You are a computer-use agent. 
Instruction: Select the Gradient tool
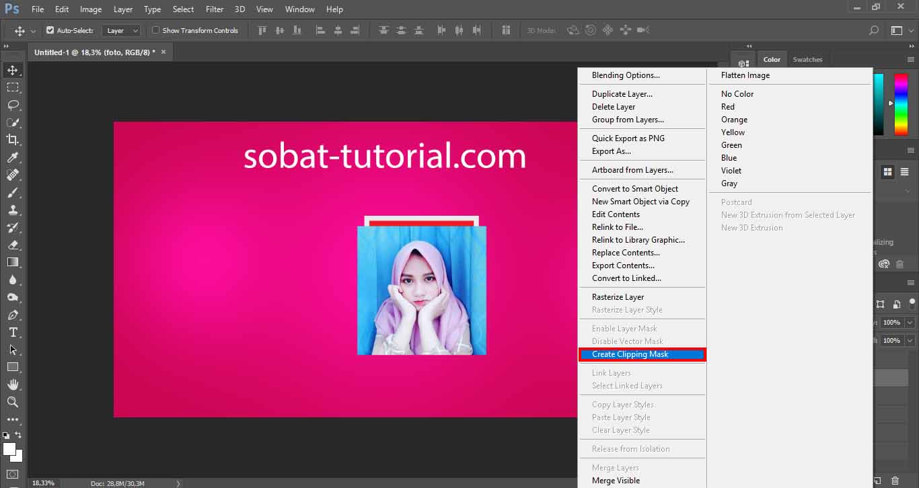coord(12,262)
